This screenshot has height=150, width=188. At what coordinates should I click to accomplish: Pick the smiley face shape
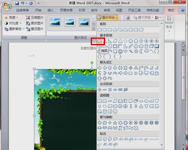coord(120,51)
